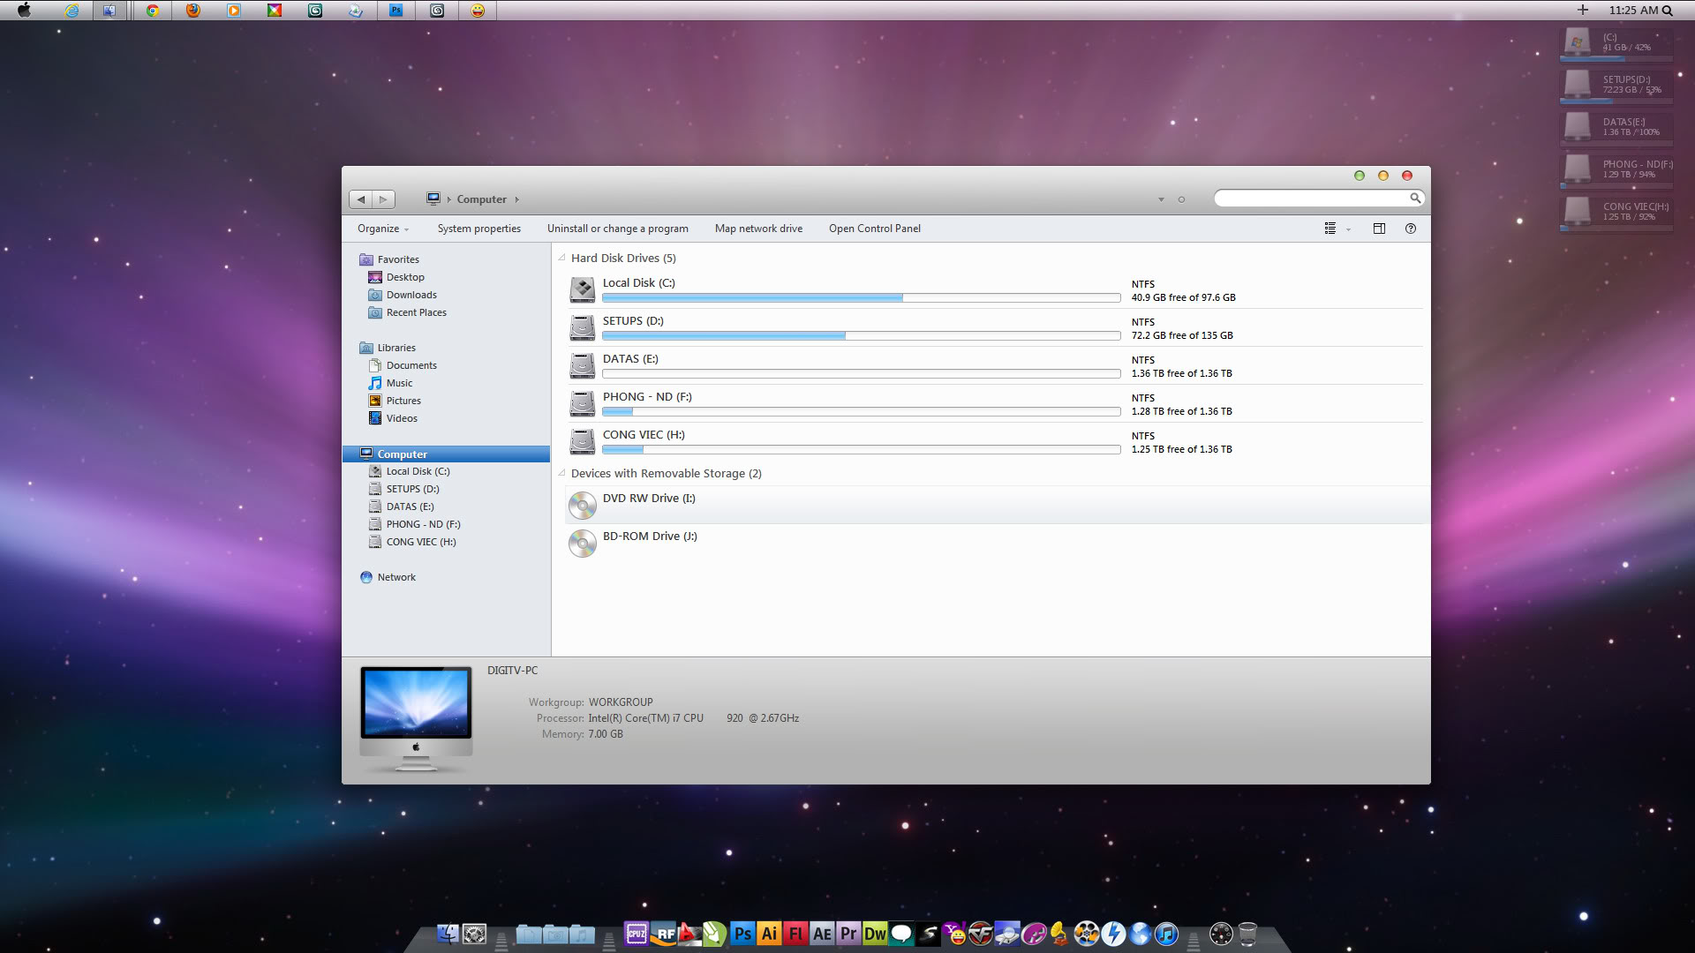
Task: Click the SETUPS (D:) usage bar
Action: click(x=862, y=335)
